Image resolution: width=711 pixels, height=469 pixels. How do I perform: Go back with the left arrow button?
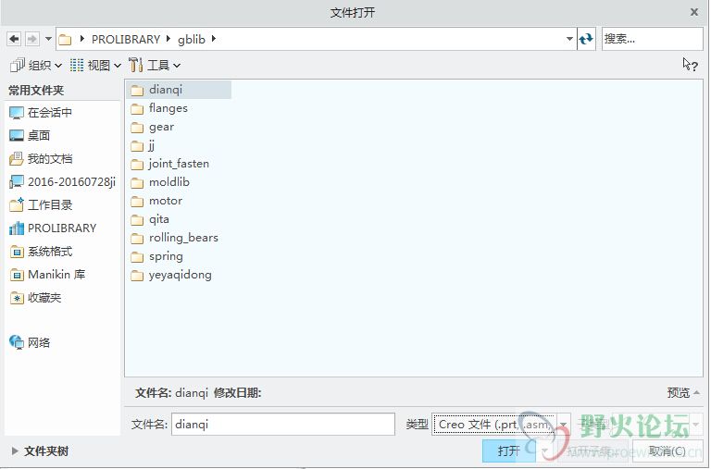tap(14, 40)
